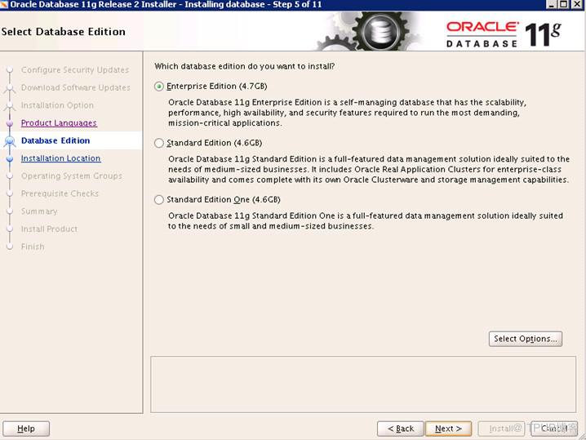This screenshot has width=586, height=440.
Task: Go back with the Back button
Action: click(x=400, y=429)
